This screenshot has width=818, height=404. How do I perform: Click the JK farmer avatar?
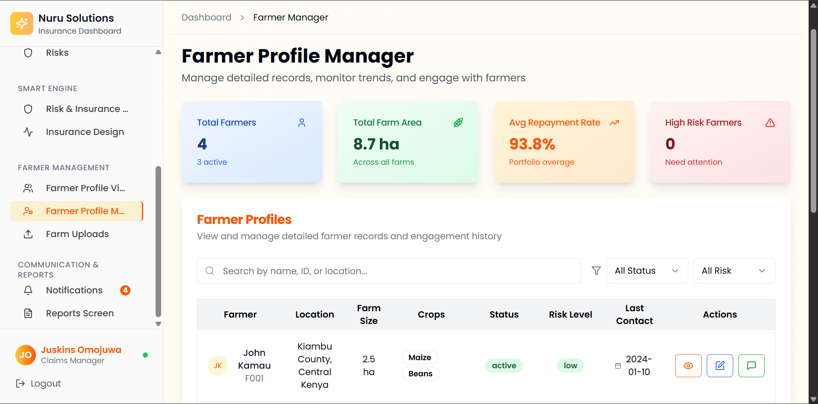218,366
